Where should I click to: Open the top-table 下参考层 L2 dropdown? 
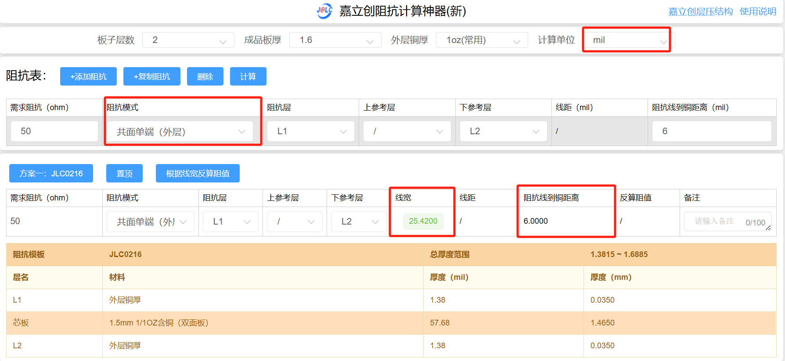[x=503, y=131]
